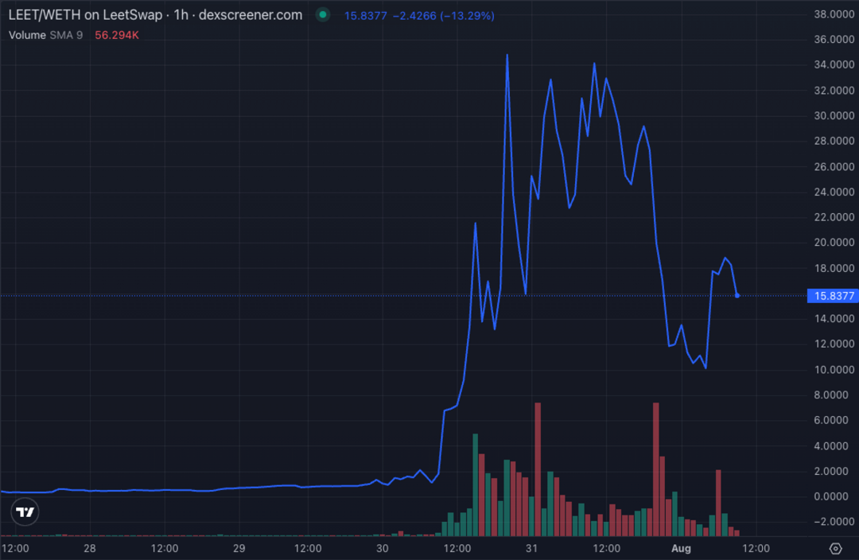The image size is (859, 560).
Task: Click the 32.0000 price axis label
Action: pos(834,91)
